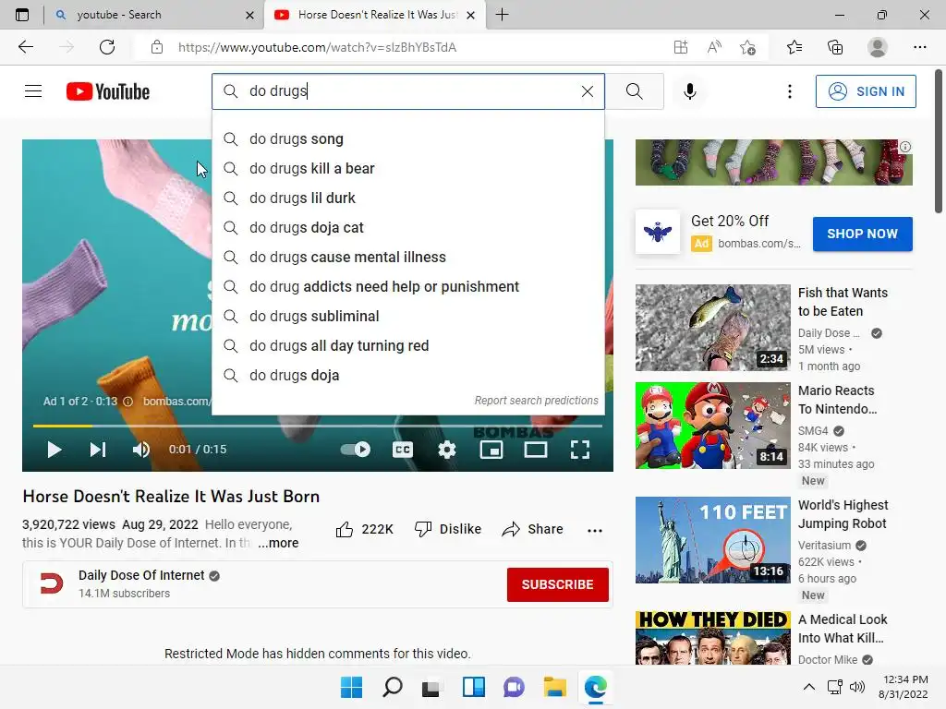Click the SIGN IN button
The image size is (946, 709).
(x=865, y=91)
